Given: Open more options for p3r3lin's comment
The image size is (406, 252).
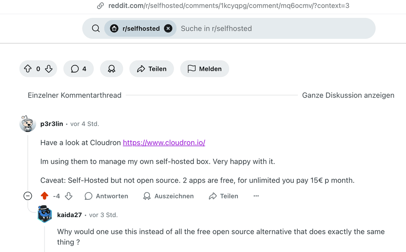Looking at the screenshot, I should (256, 196).
